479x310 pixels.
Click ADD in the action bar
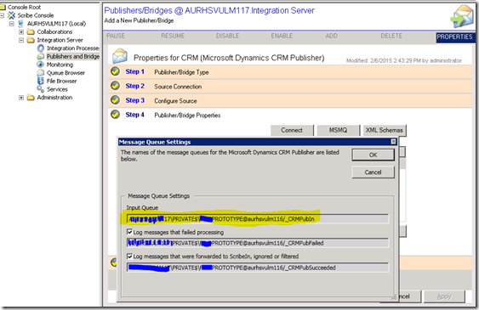click(x=332, y=36)
